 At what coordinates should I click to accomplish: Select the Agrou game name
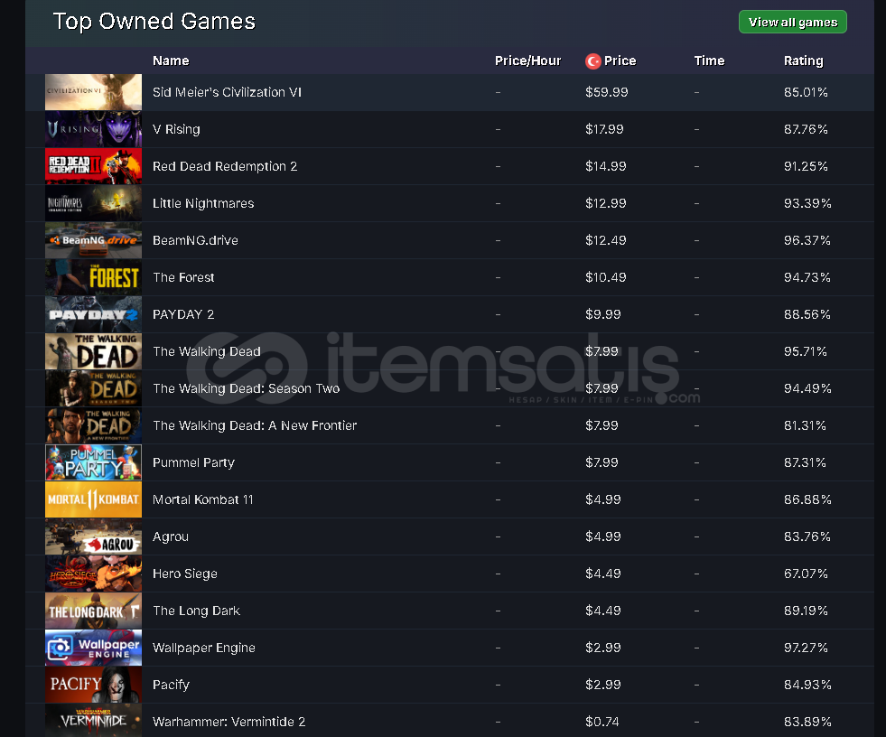(x=171, y=536)
